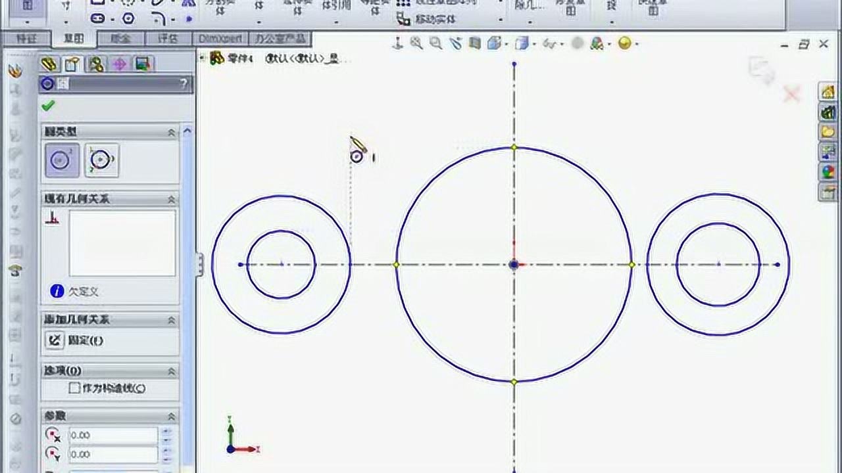Select the perimeter circle type
Screen dimensions: 842x473
click(x=101, y=160)
